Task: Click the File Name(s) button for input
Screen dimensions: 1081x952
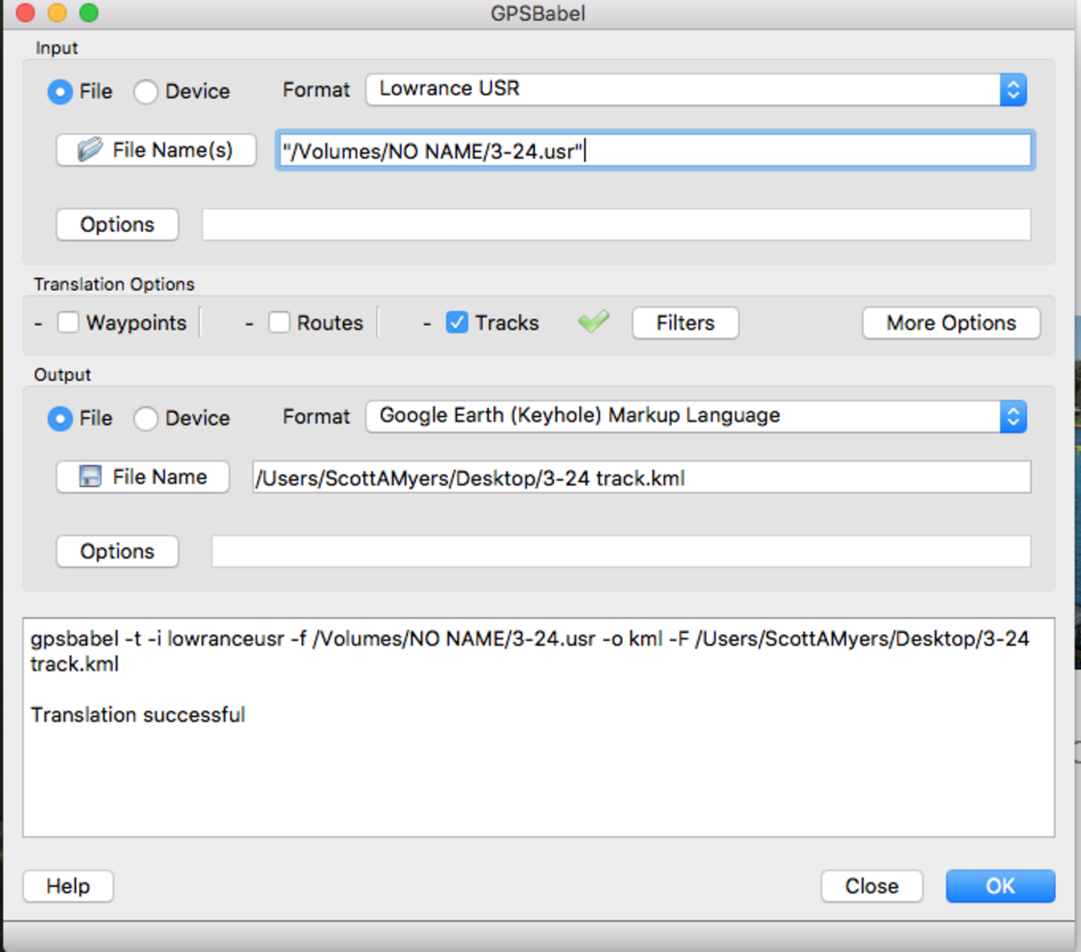Action: [x=157, y=150]
